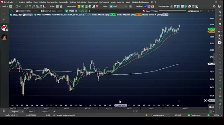Click the Janelas Minimizadas button

64,115
